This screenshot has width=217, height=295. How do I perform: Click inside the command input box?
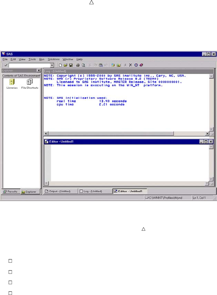(29, 65)
